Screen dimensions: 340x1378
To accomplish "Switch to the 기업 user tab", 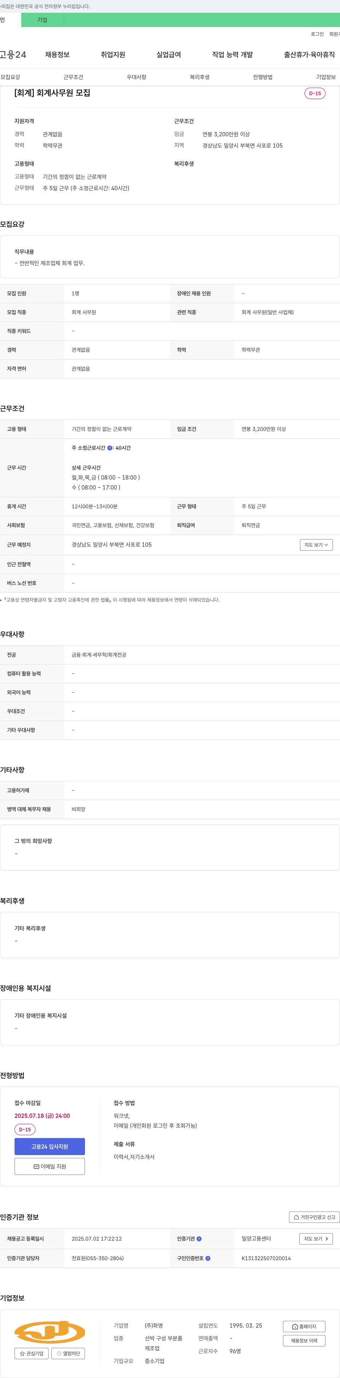I will 42,20.
